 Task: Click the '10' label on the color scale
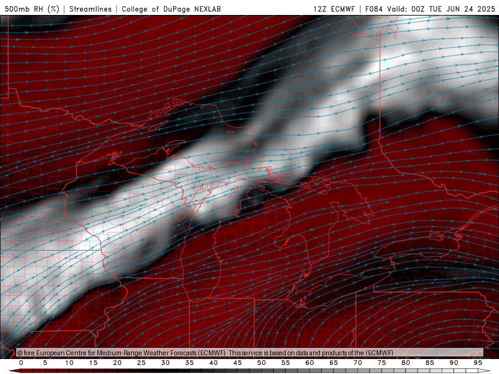[69, 363]
